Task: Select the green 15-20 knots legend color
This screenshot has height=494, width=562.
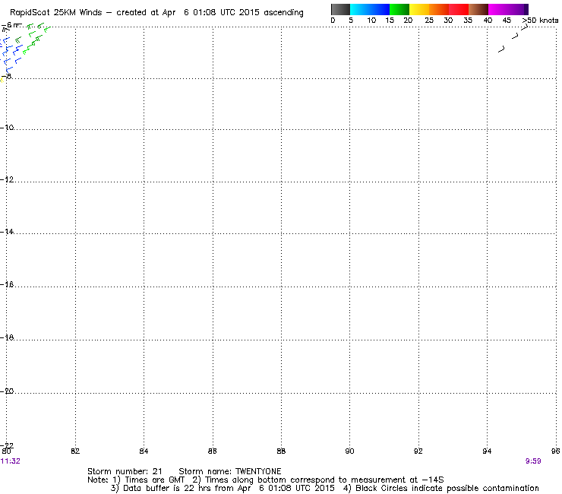Action: click(x=399, y=9)
